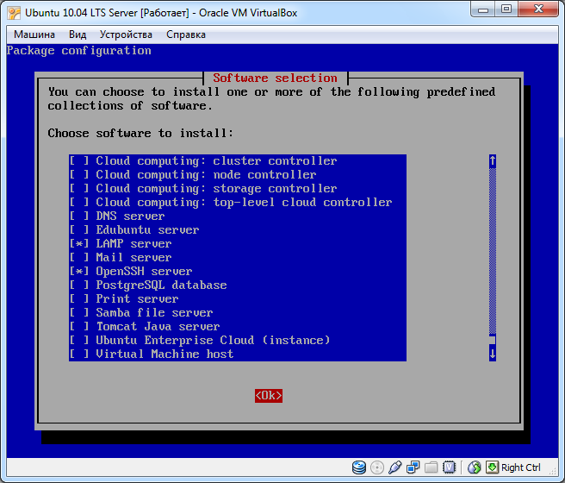Uncheck the LAMP server option

79,244
